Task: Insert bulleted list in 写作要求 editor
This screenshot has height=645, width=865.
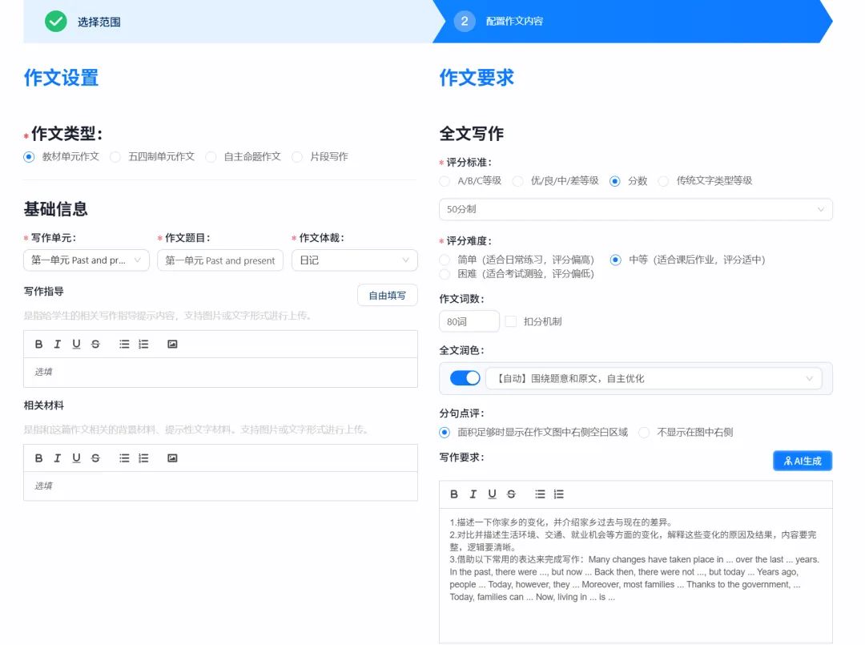Action: 540,494
